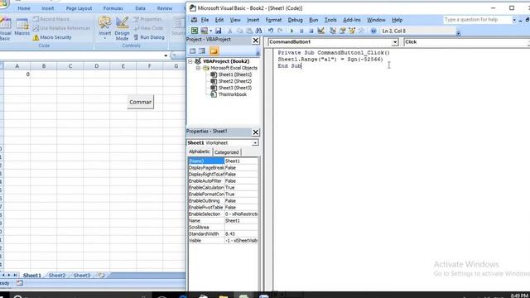Click the Type a question for help box
The image size is (530, 298).
click(477, 20)
